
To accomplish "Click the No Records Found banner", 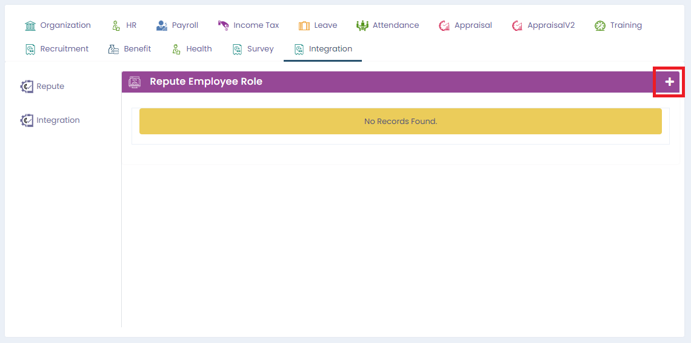I will pos(400,122).
